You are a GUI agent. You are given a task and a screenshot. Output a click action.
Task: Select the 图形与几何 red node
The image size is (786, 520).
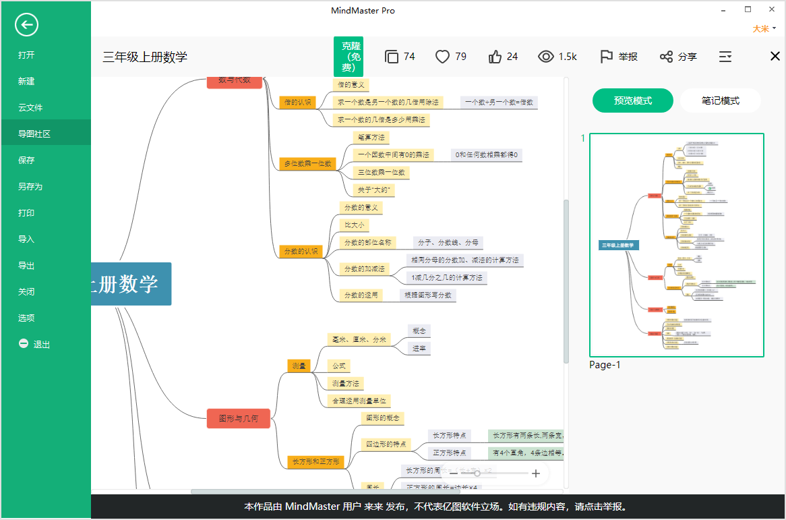coord(239,419)
